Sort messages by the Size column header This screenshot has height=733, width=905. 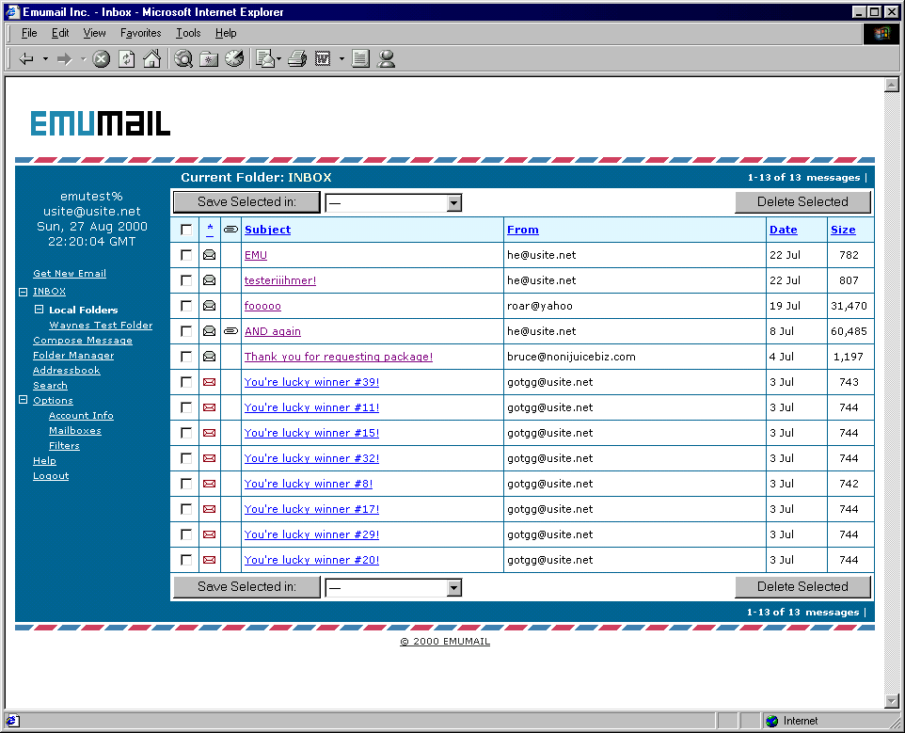click(843, 230)
